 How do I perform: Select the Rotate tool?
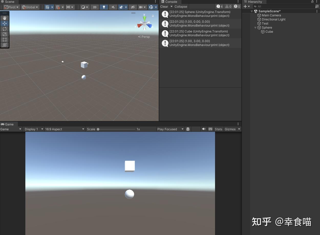point(4,29)
